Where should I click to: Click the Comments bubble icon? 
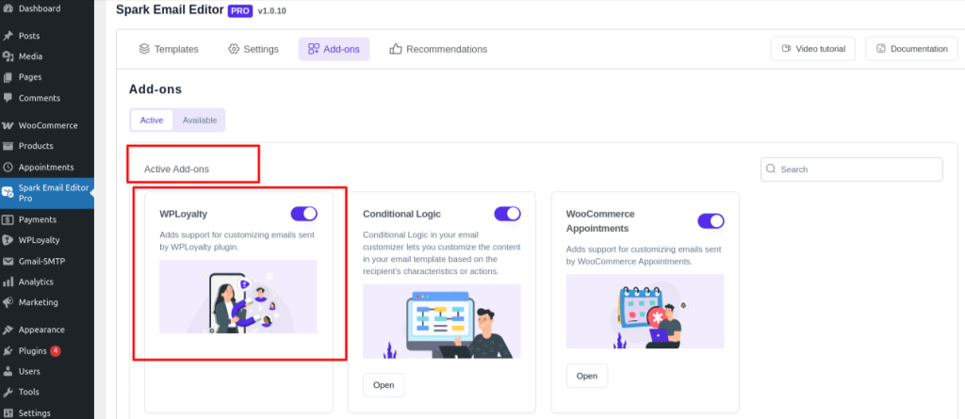click(x=8, y=98)
